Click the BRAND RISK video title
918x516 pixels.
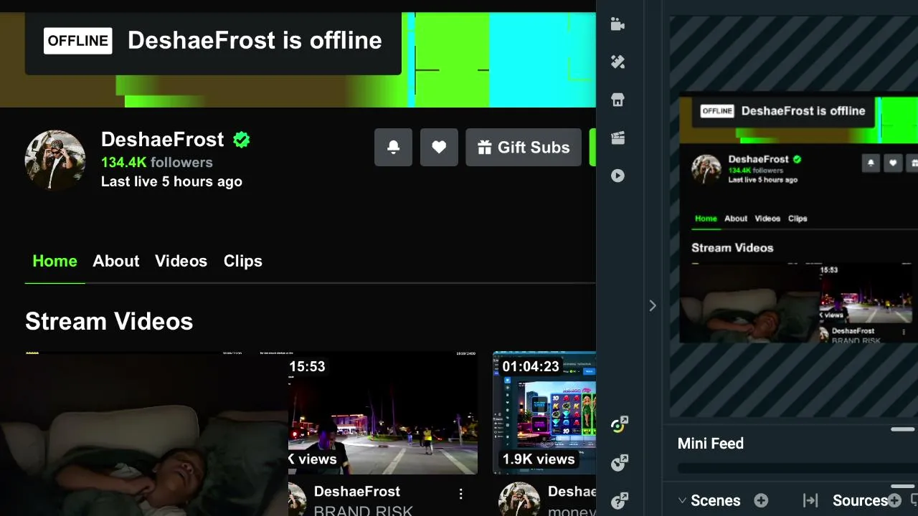point(364,511)
